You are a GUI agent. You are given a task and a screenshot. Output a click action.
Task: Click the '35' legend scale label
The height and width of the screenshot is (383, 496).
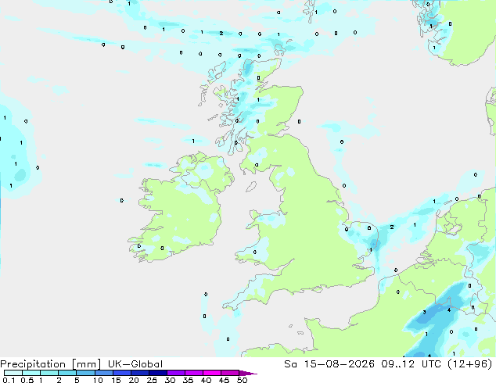(x=188, y=380)
